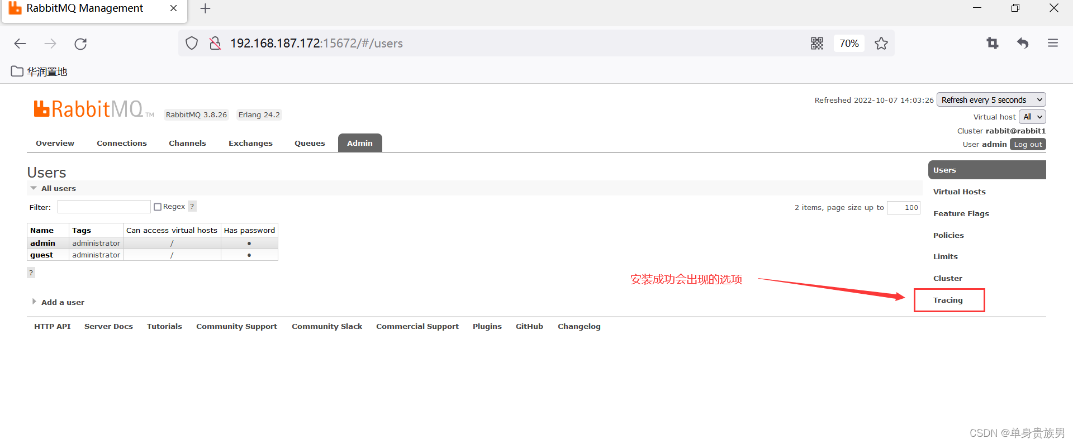Click the undo arrow toolbar icon
1073x444 pixels.
(x=1023, y=43)
